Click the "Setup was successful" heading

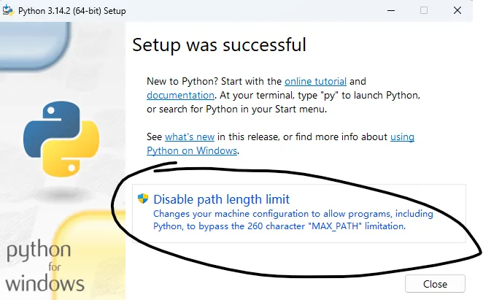tap(220, 45)
